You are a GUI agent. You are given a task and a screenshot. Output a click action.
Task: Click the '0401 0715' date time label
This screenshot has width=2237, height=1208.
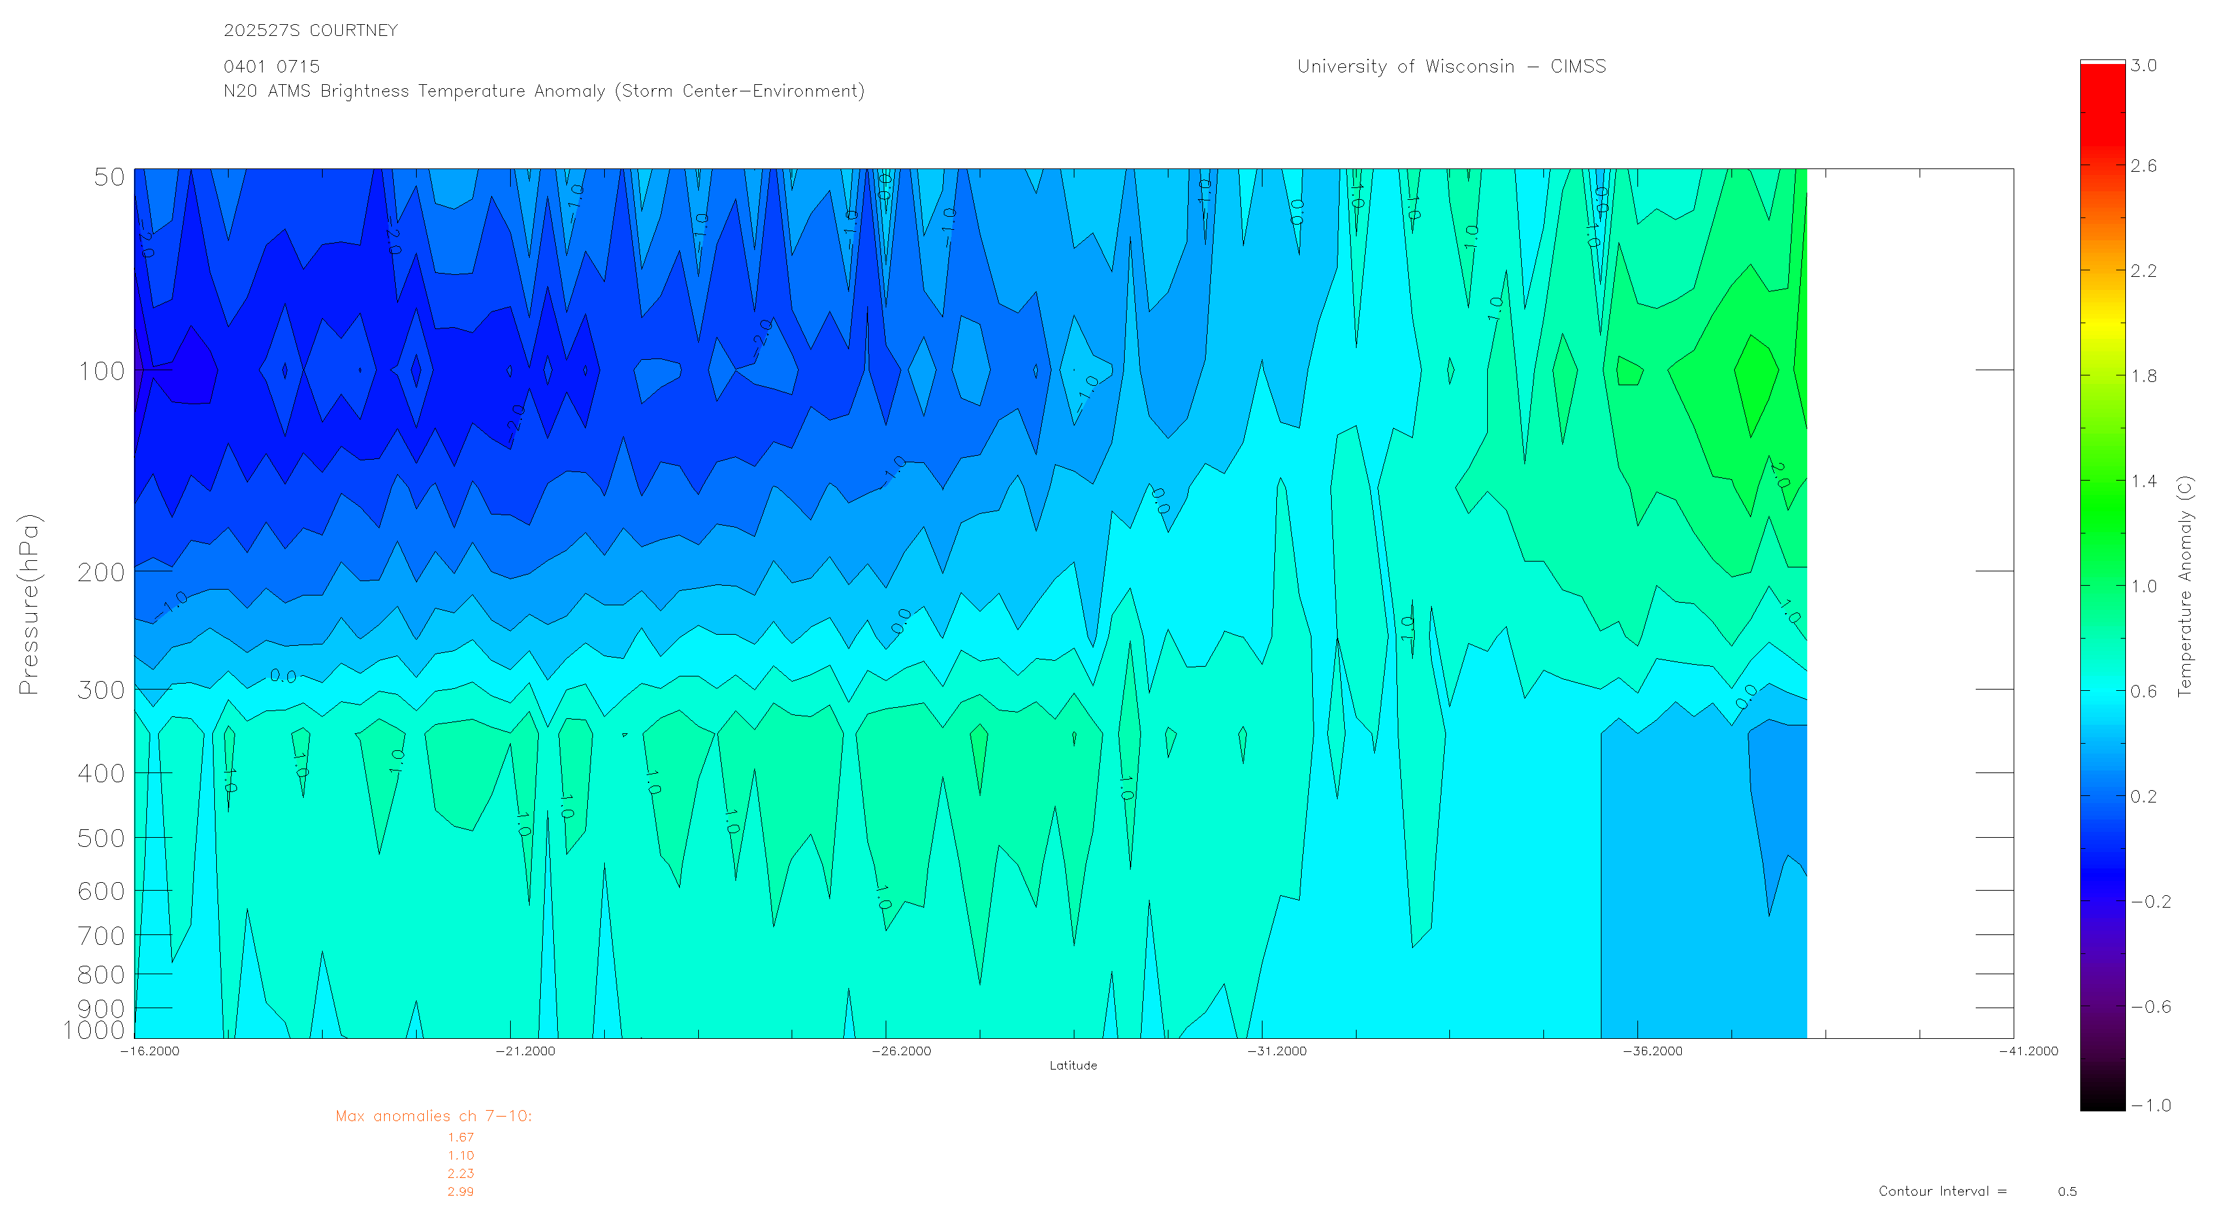point(271,67)
